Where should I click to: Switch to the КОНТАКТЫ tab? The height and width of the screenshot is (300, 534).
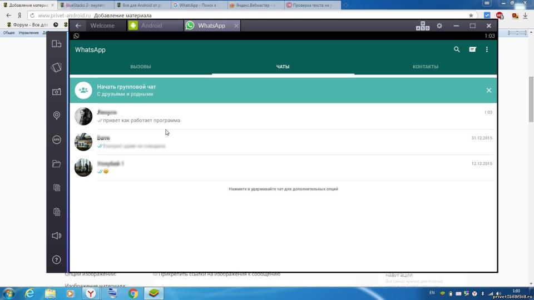(x=425, y=67)
